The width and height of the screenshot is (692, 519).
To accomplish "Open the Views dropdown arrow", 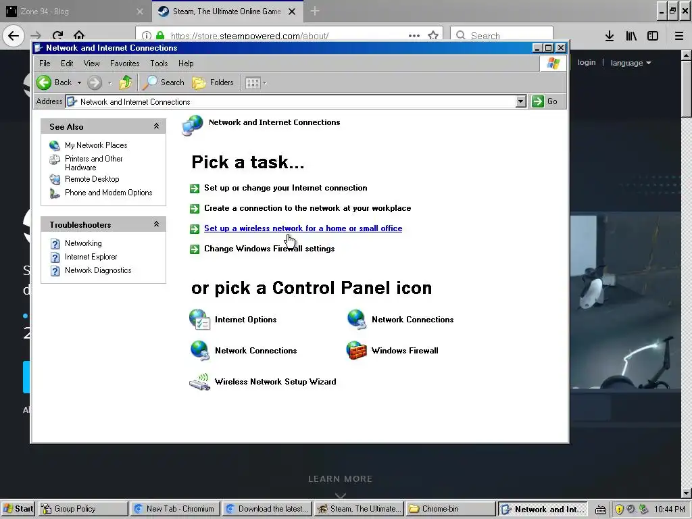I will tap(265, 83).
